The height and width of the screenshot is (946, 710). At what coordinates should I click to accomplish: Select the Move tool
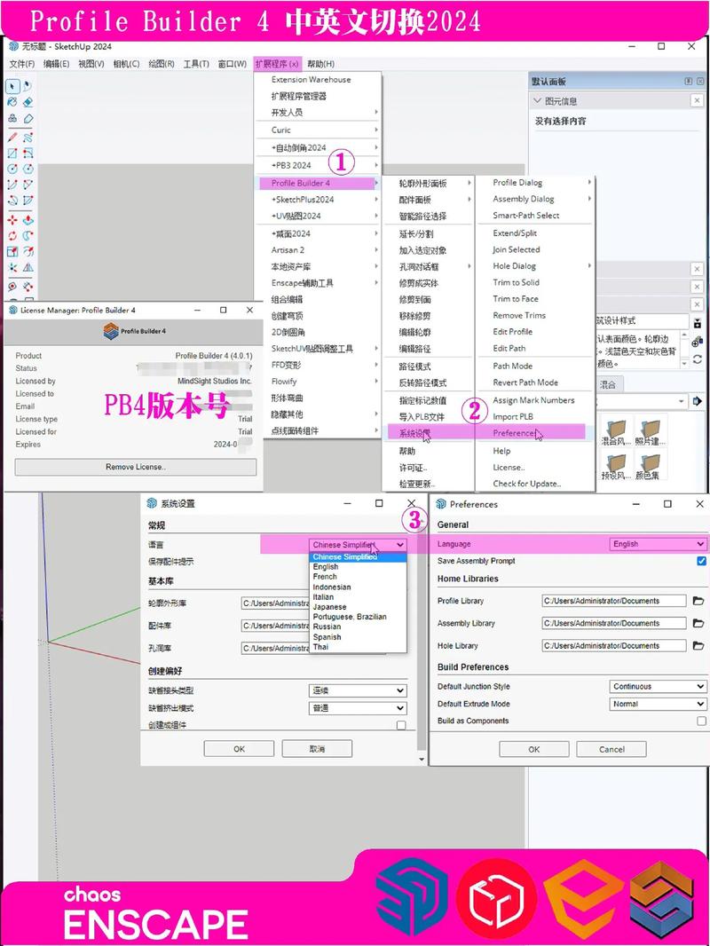tap(12, 219)
